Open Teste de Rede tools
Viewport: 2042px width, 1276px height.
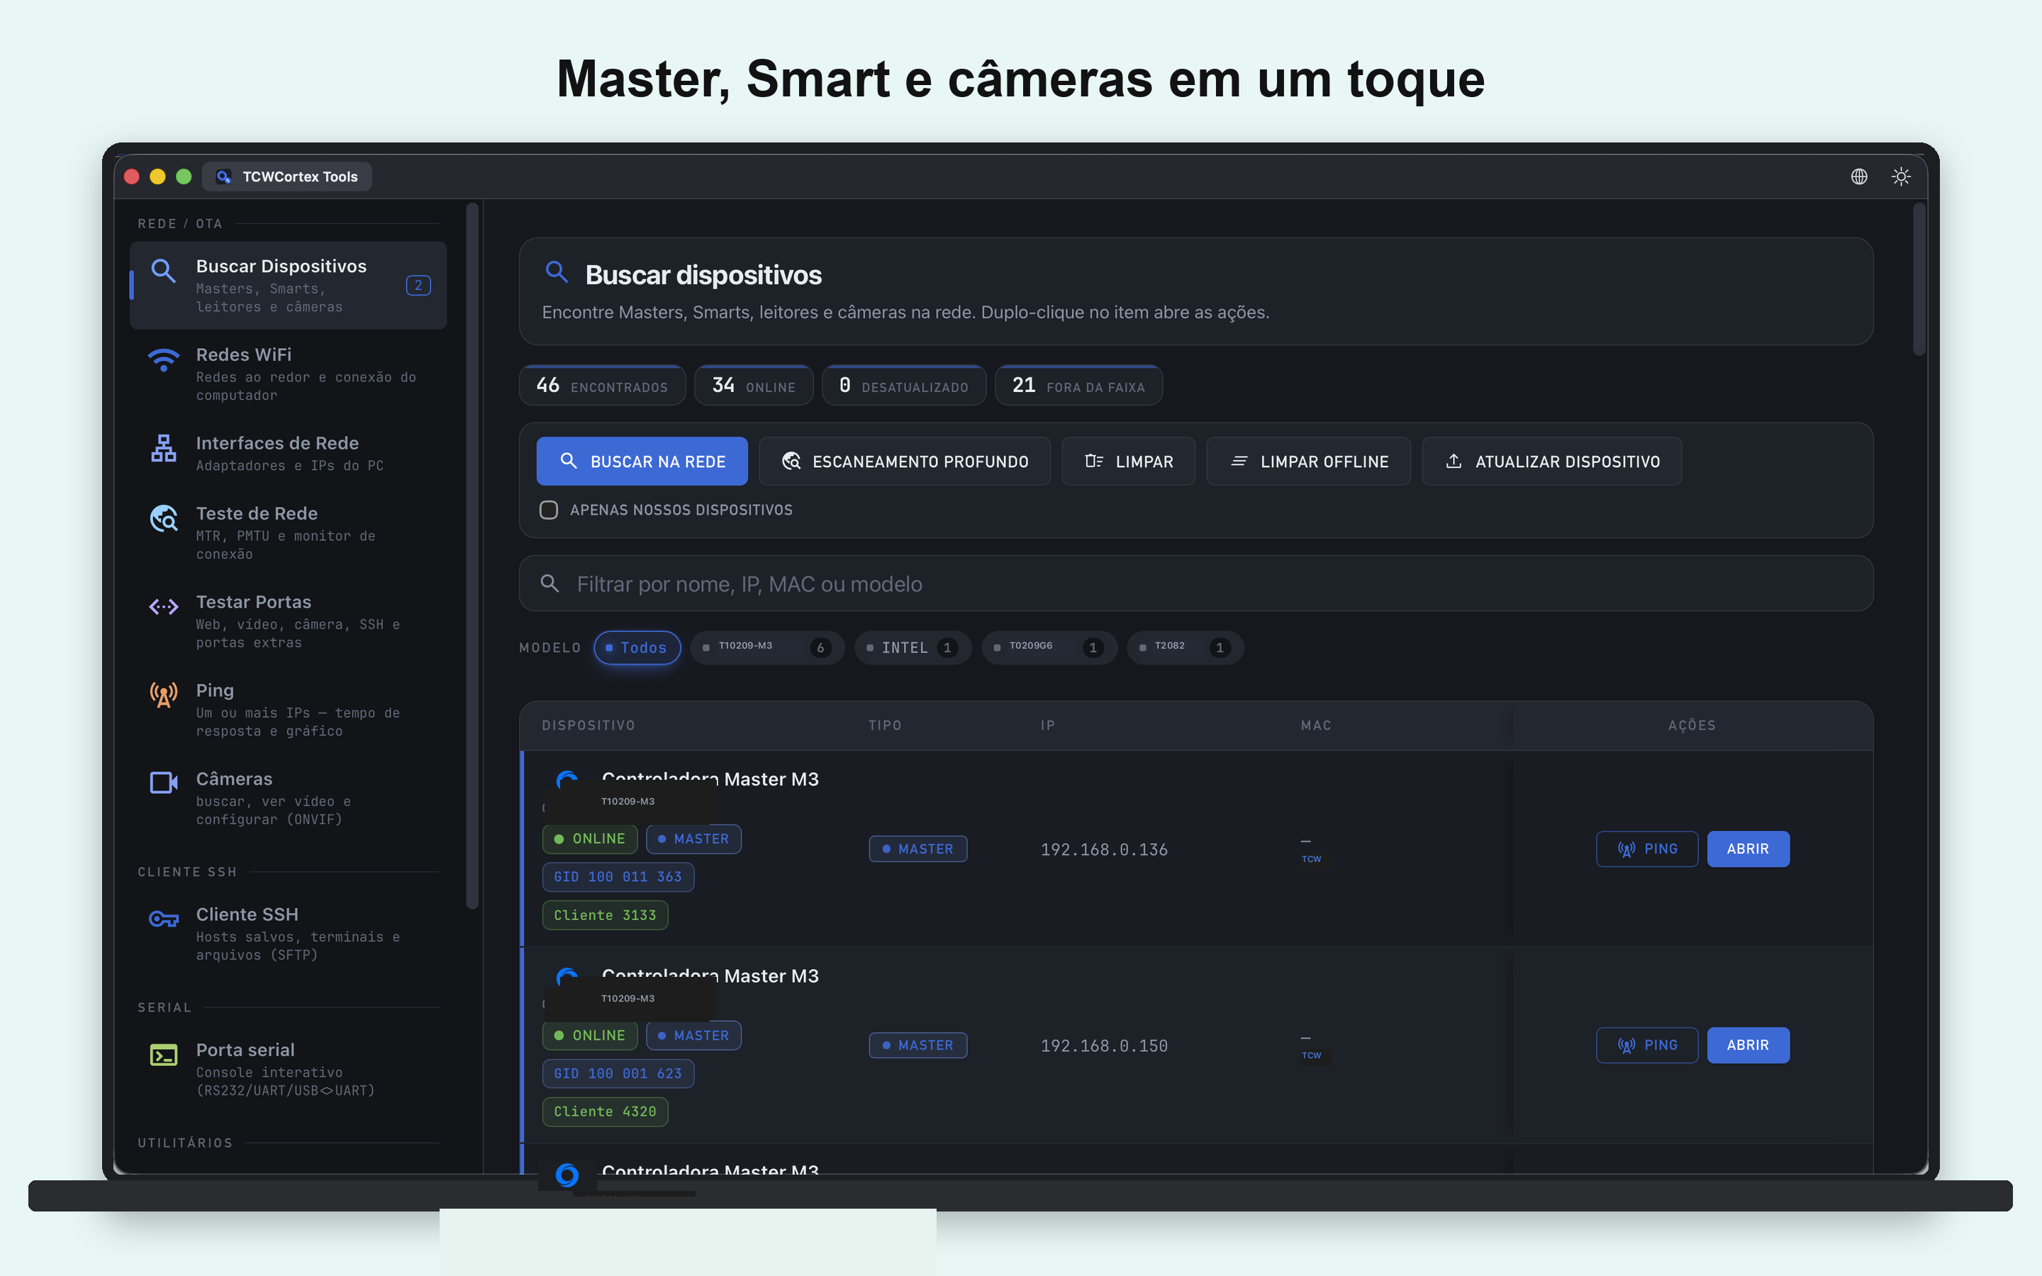coord(288,532)
